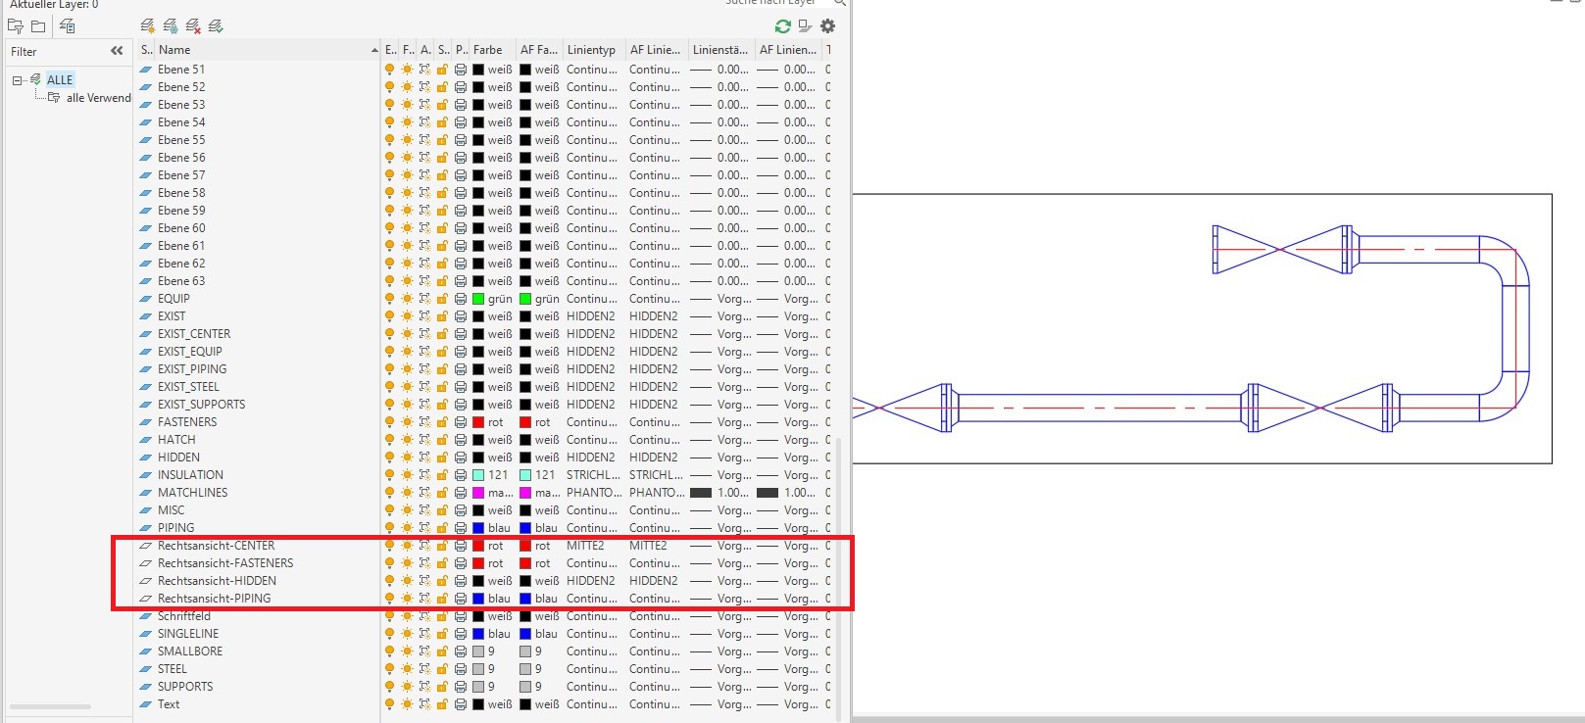
Task: Create a new layer
Action: click(x=147, y=26)
